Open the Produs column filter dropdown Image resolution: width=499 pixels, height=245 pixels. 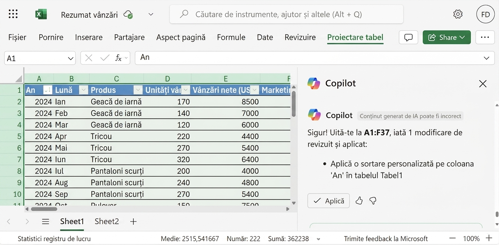(138, 90)
